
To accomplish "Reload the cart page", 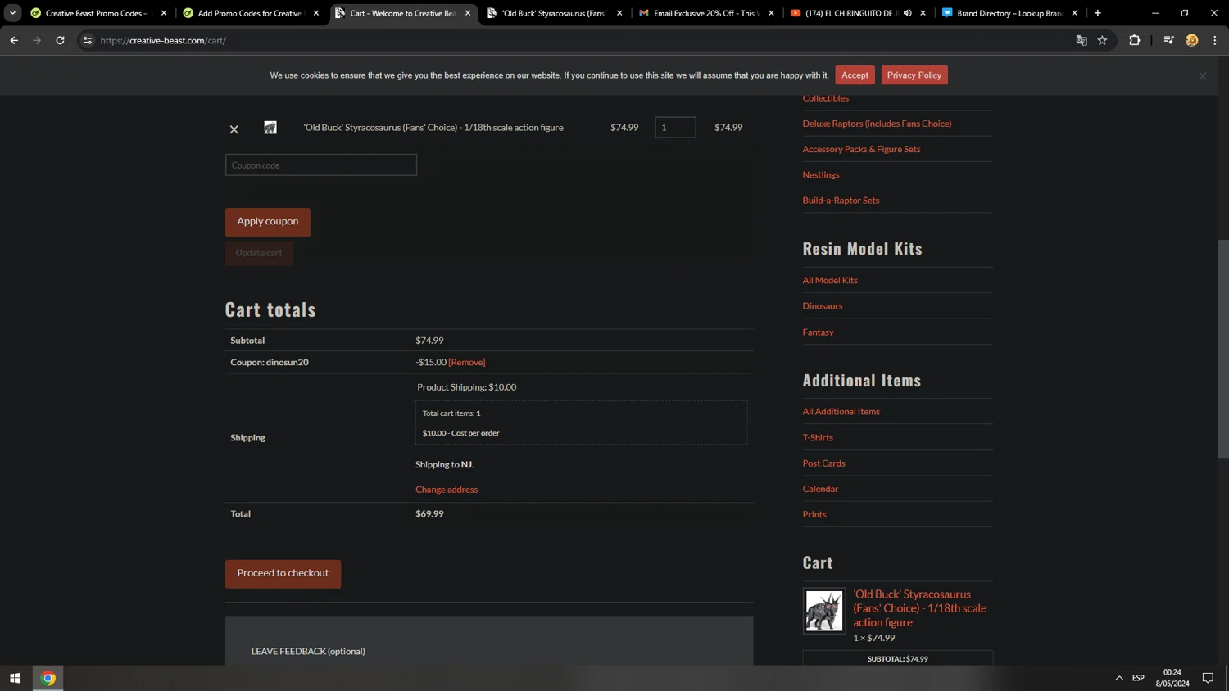I will click(x=60, y=40).
